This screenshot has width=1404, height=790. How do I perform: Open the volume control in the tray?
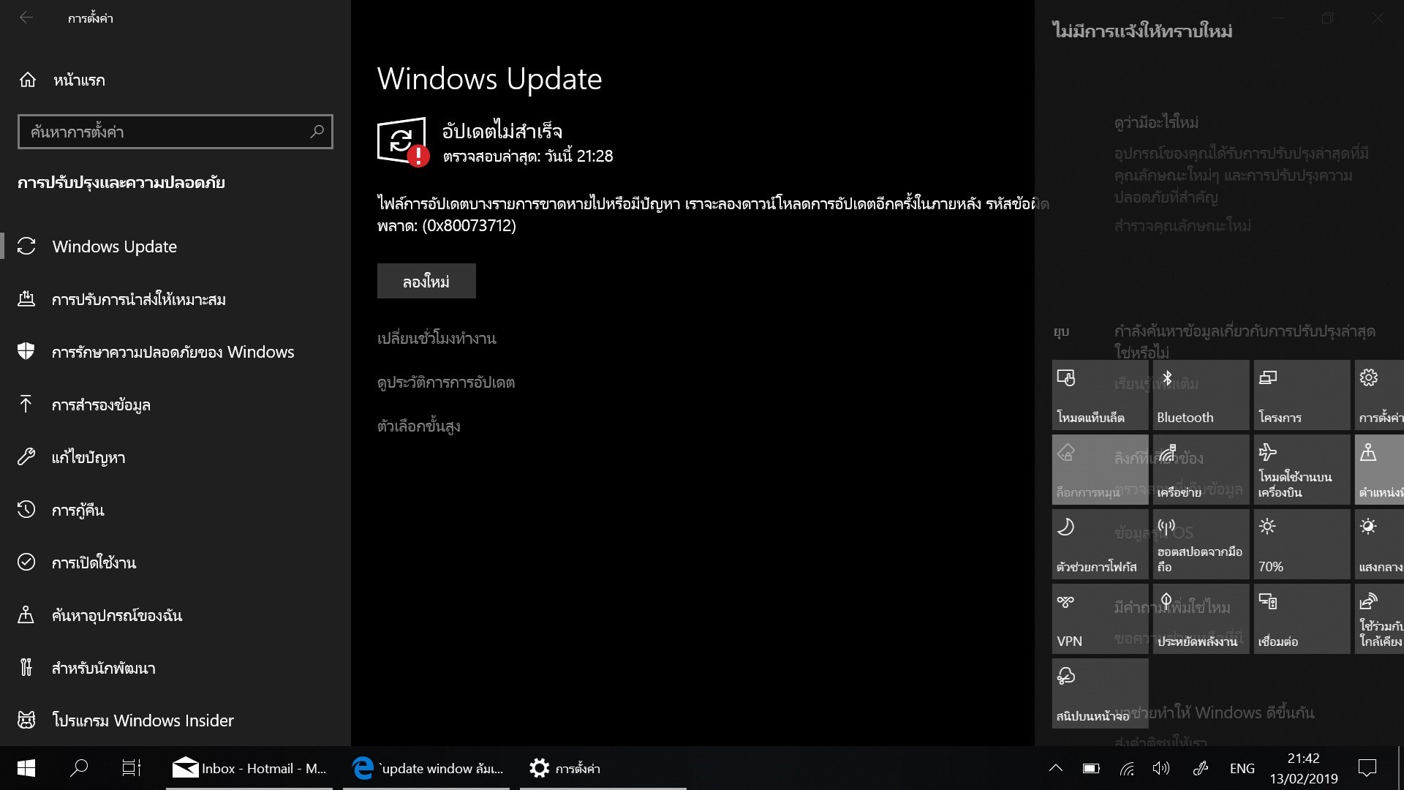1161,768
